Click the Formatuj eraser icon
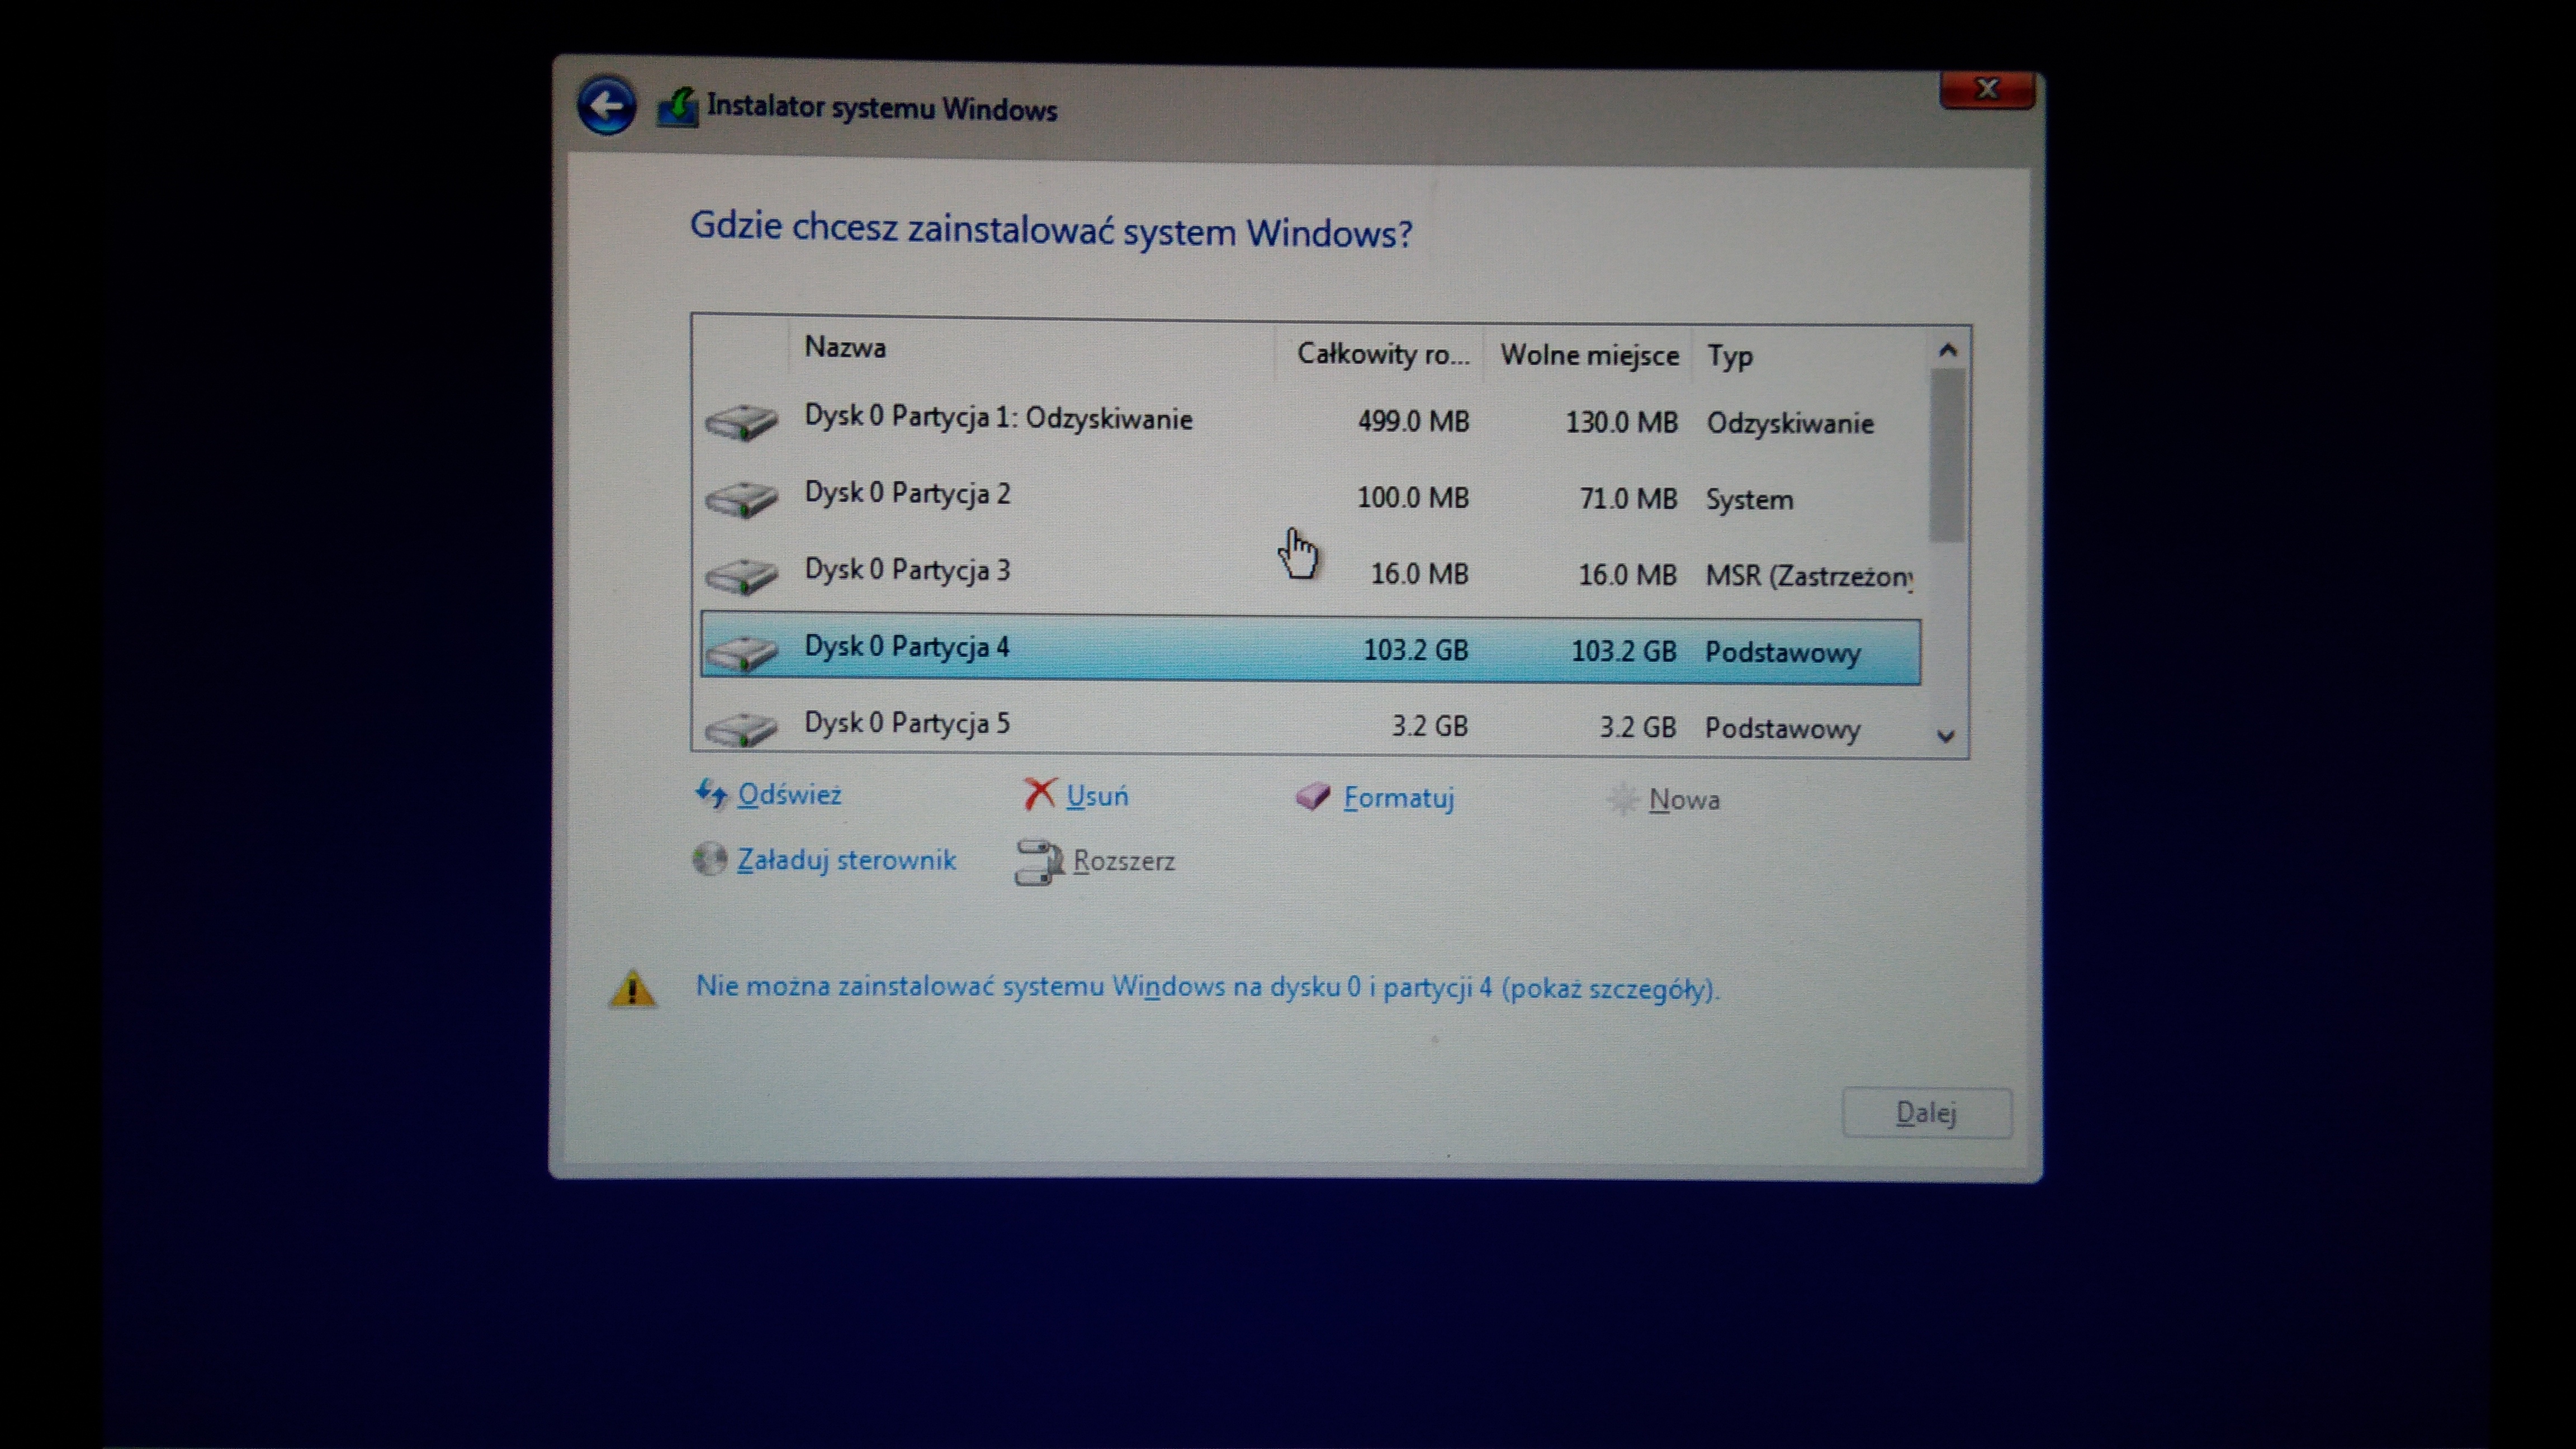The width and height of the screenshot is (2576, 1449). pos(1312,796)
